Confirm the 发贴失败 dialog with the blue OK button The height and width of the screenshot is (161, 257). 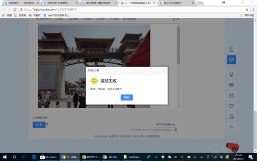(127, 97)
